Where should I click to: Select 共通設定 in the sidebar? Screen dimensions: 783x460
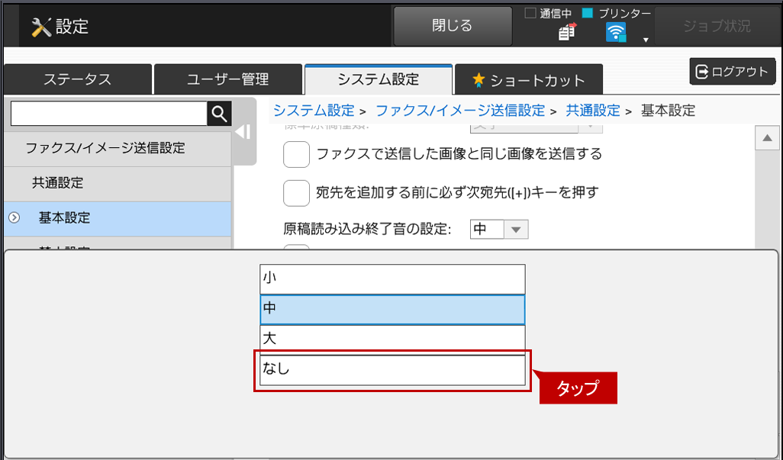point(118,183)
